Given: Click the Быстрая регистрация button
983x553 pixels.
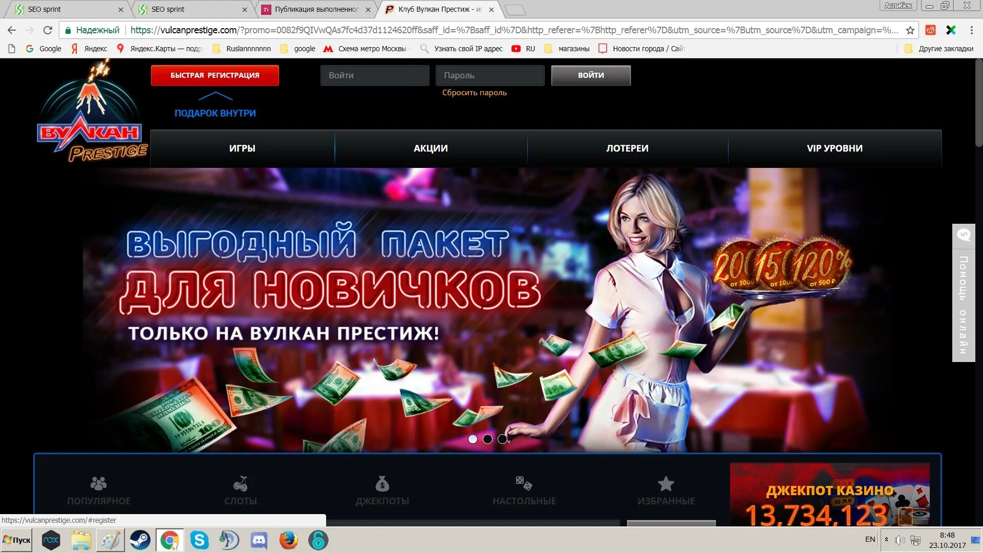Looking at the screenshot, I should tap(215, 75).
